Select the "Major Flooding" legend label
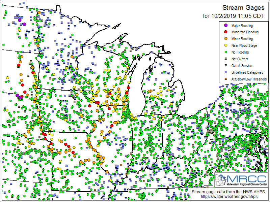The image size is (270, 202). point(242,26)
